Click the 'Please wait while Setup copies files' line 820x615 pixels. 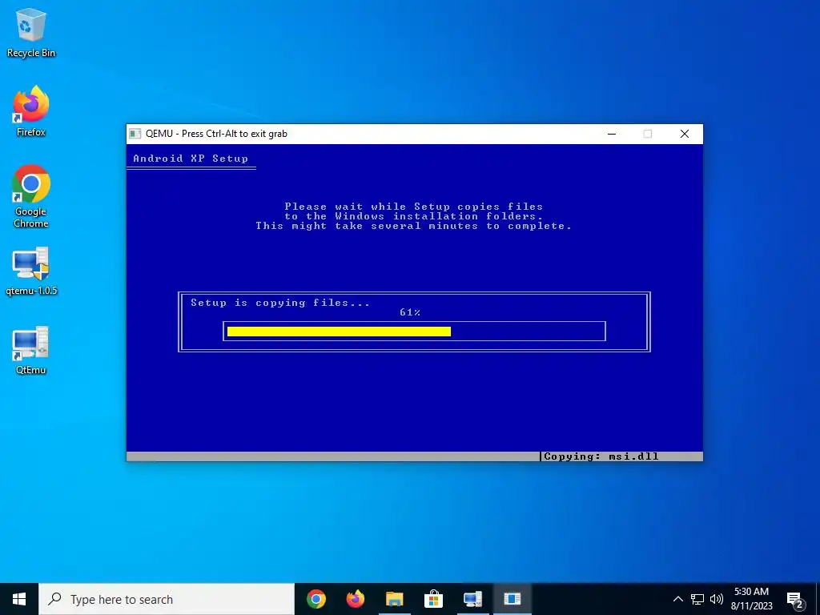(x=414, y=206)
